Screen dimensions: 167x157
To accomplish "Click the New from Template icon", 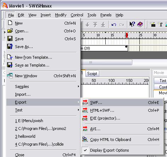I will point(10,57).
